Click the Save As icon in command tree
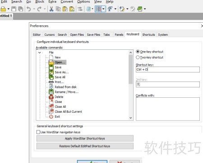 [x=51, y=72]
